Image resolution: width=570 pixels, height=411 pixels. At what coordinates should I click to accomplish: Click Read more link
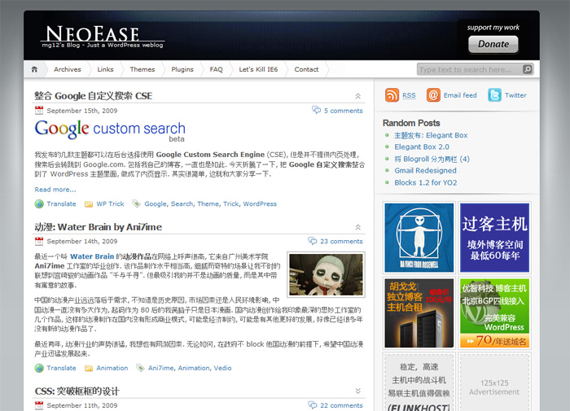(x=55, y=190)
